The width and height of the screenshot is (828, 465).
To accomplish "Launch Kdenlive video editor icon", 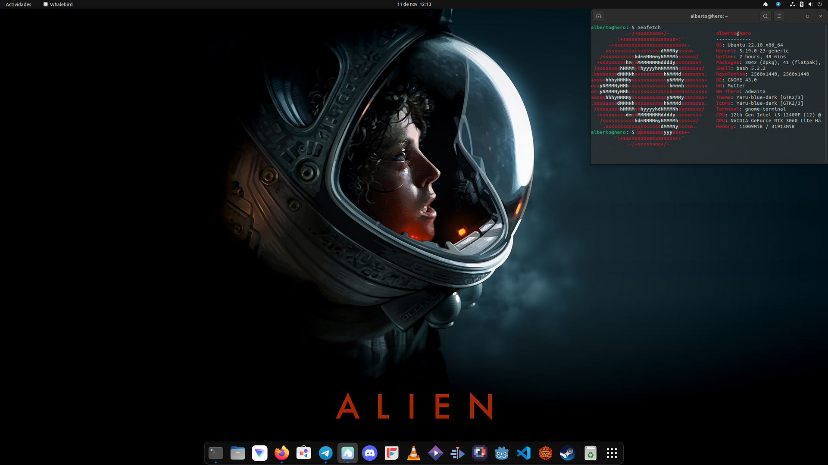I will pyautogui.click(x=457, y=453).
